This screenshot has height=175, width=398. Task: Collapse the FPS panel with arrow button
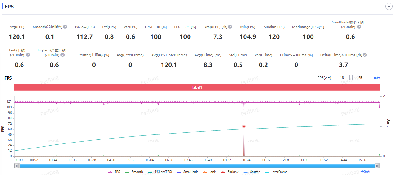tap(389, 7)
